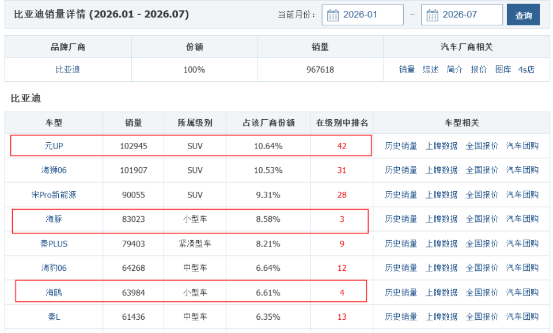This screenshot has height=333, width=553.
Task: View 全国报价 for 海豹06
Action: (x=482, y=268)
